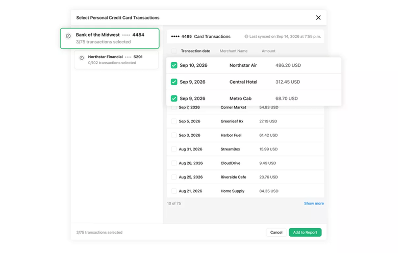Click Show more to load more transactions
This screenshot has width=404, height=253.
[314, 204]
